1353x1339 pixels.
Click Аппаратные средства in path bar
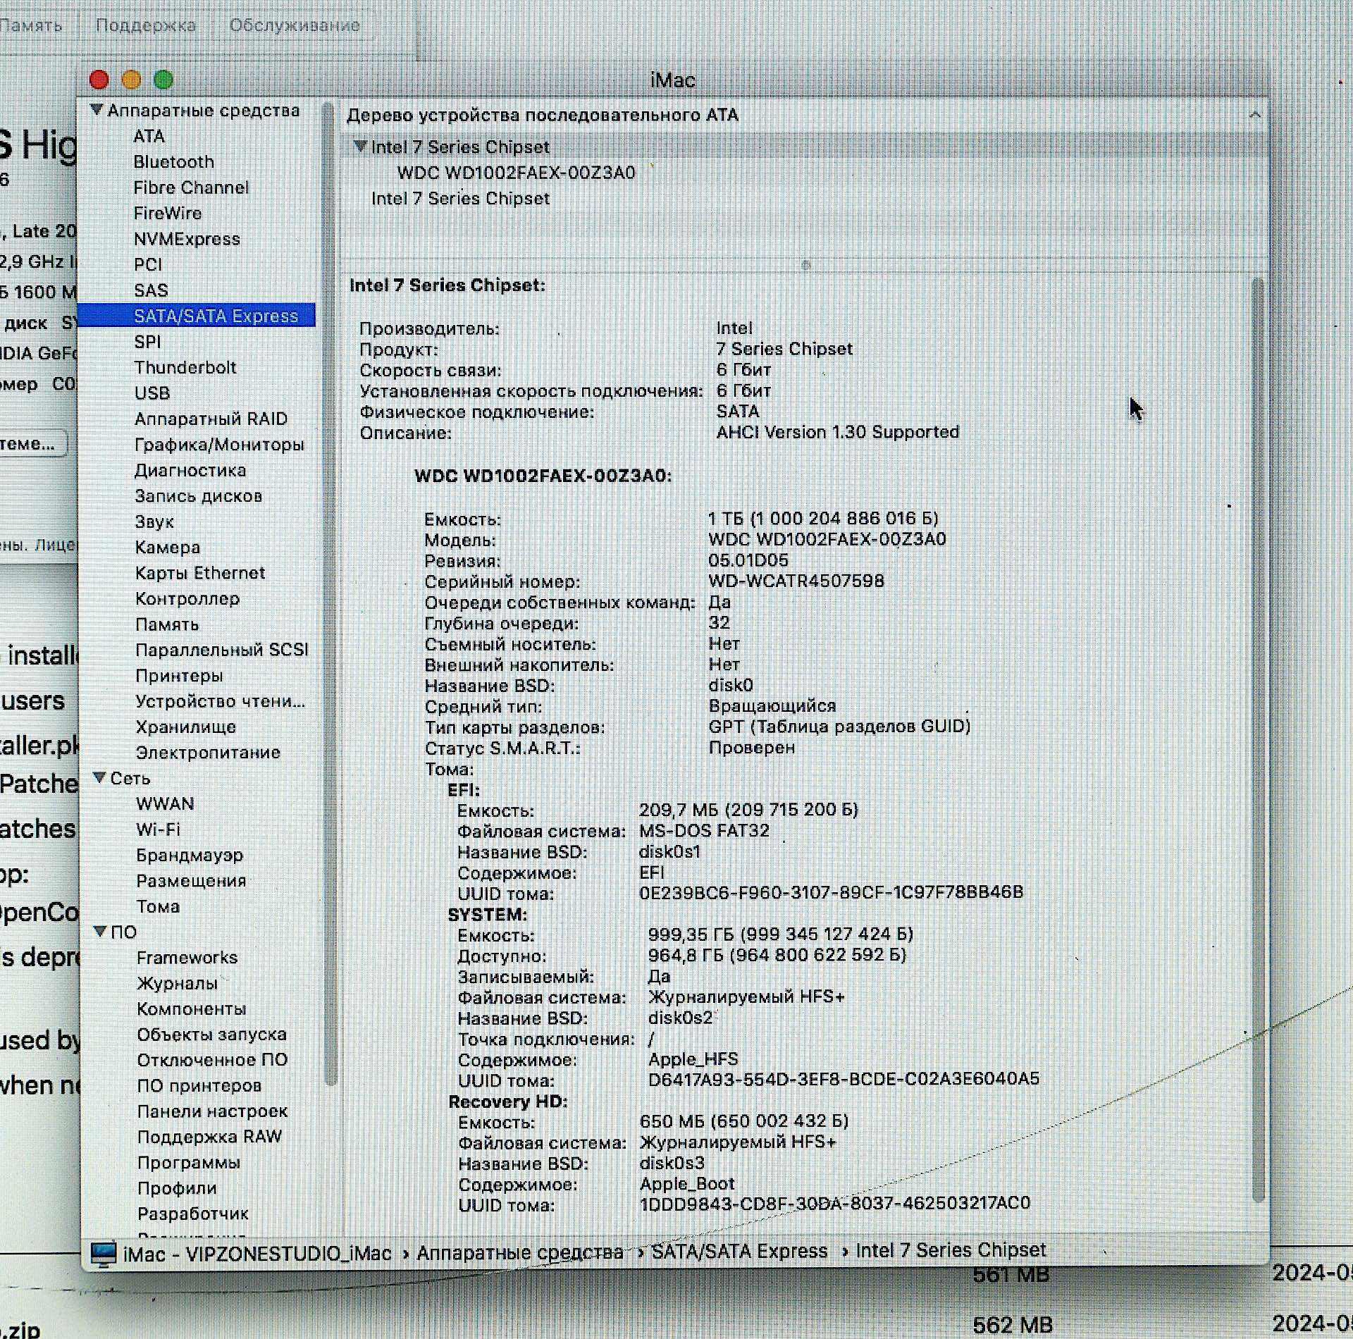tap(519, 1253)
